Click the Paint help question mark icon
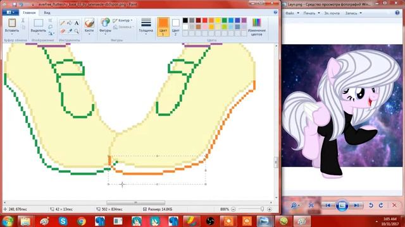Image resolution: width=405 pixels, height=227 pixels. pos(275,13)
